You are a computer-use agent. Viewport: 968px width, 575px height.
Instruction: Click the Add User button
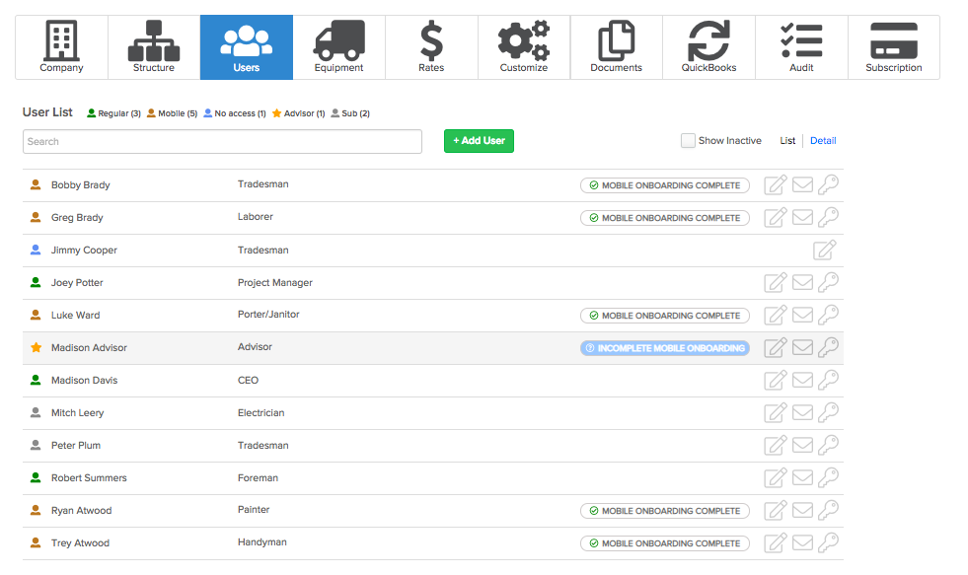pos(479,141)
